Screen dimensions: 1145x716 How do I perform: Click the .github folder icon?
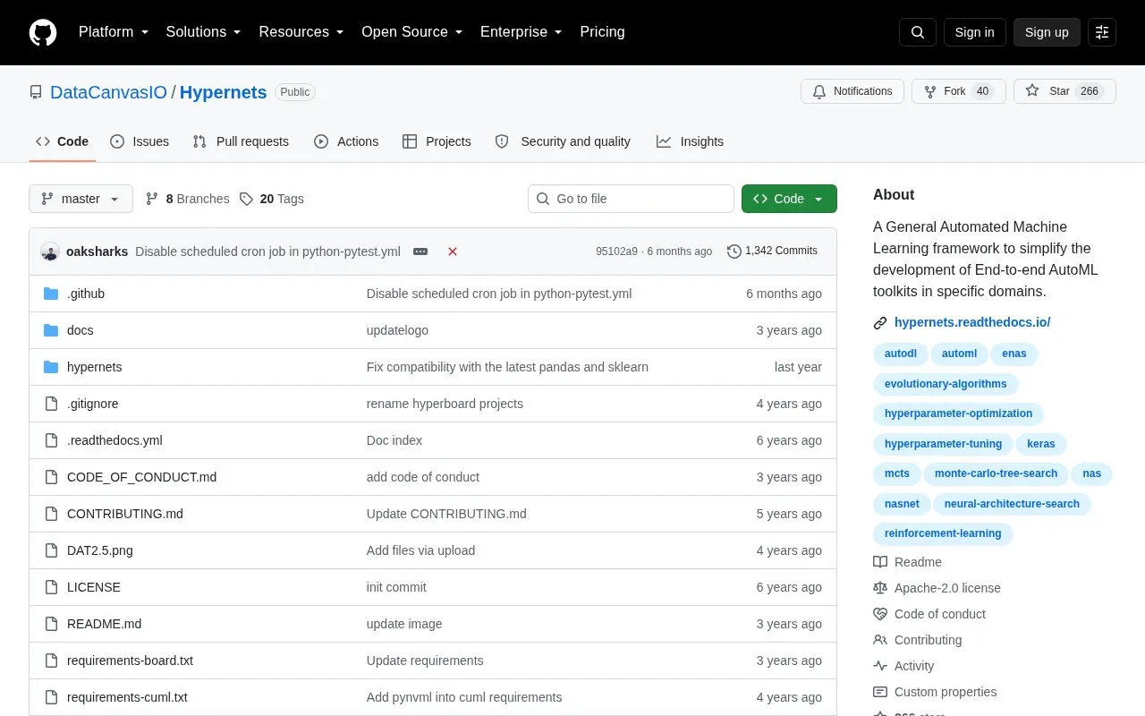[x=51, y=294]
